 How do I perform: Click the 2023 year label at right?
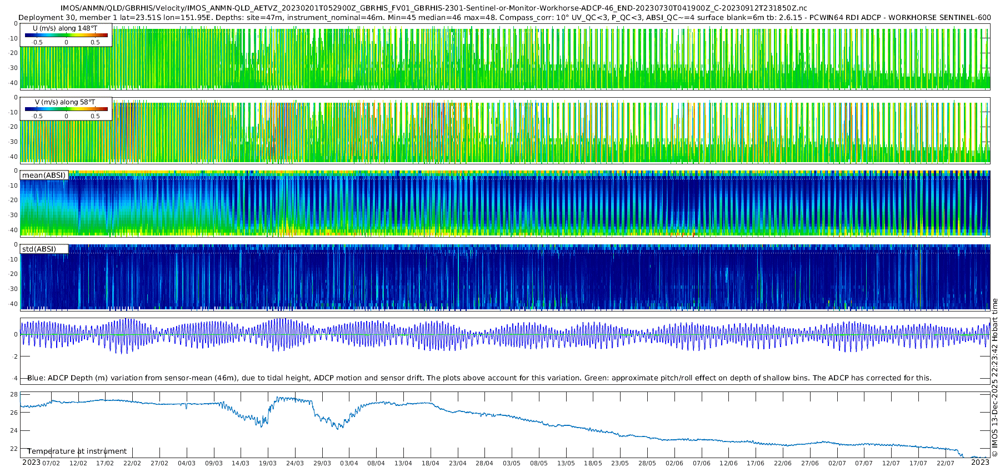click(980, 463)
